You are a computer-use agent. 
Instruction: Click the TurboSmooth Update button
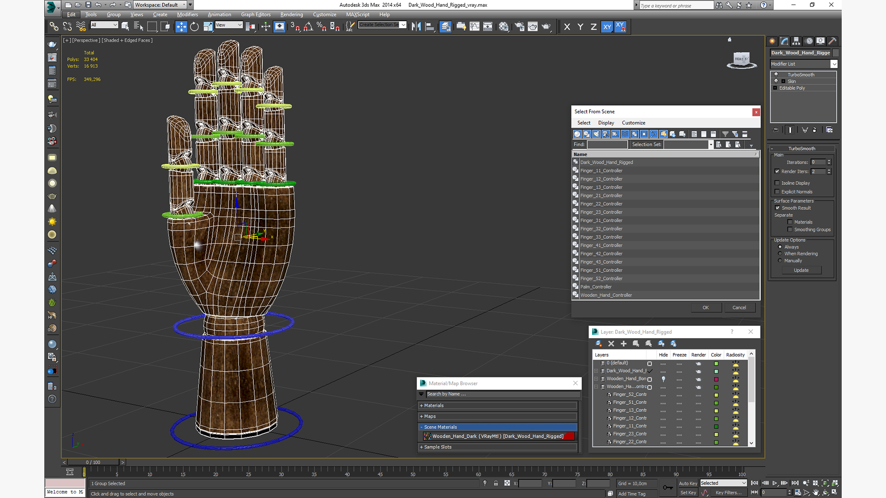(801, 270)
